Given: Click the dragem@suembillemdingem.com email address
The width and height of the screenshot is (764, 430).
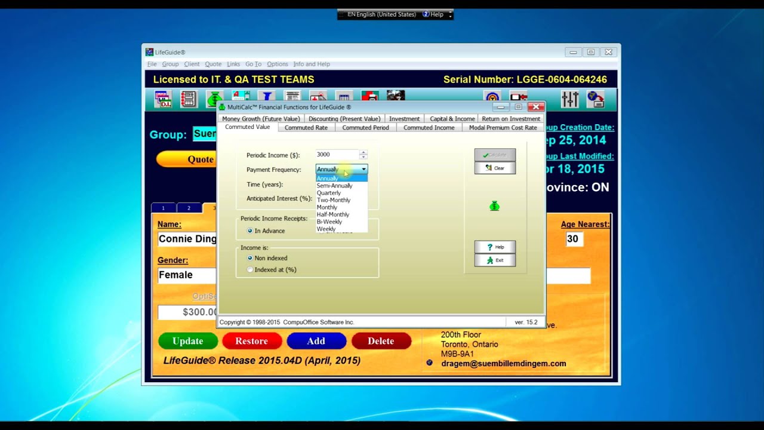Looking at the screenshot, I should (504, 363).
